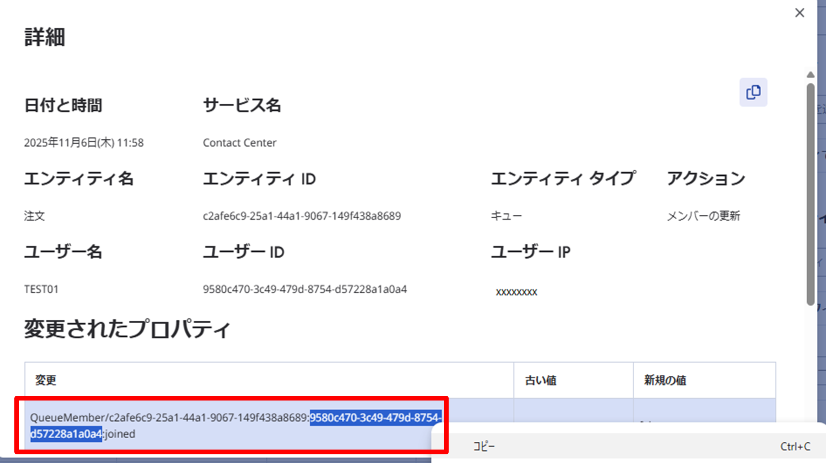Screen dimensions: 826x463
Task: Click the user ID value 9580c470
Action: click(x=305, y=289)
